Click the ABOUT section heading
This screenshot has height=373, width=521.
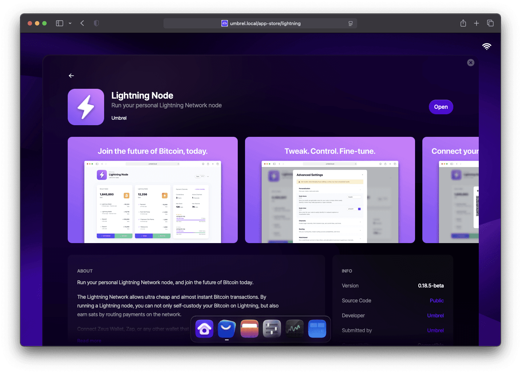click(85, 271)
